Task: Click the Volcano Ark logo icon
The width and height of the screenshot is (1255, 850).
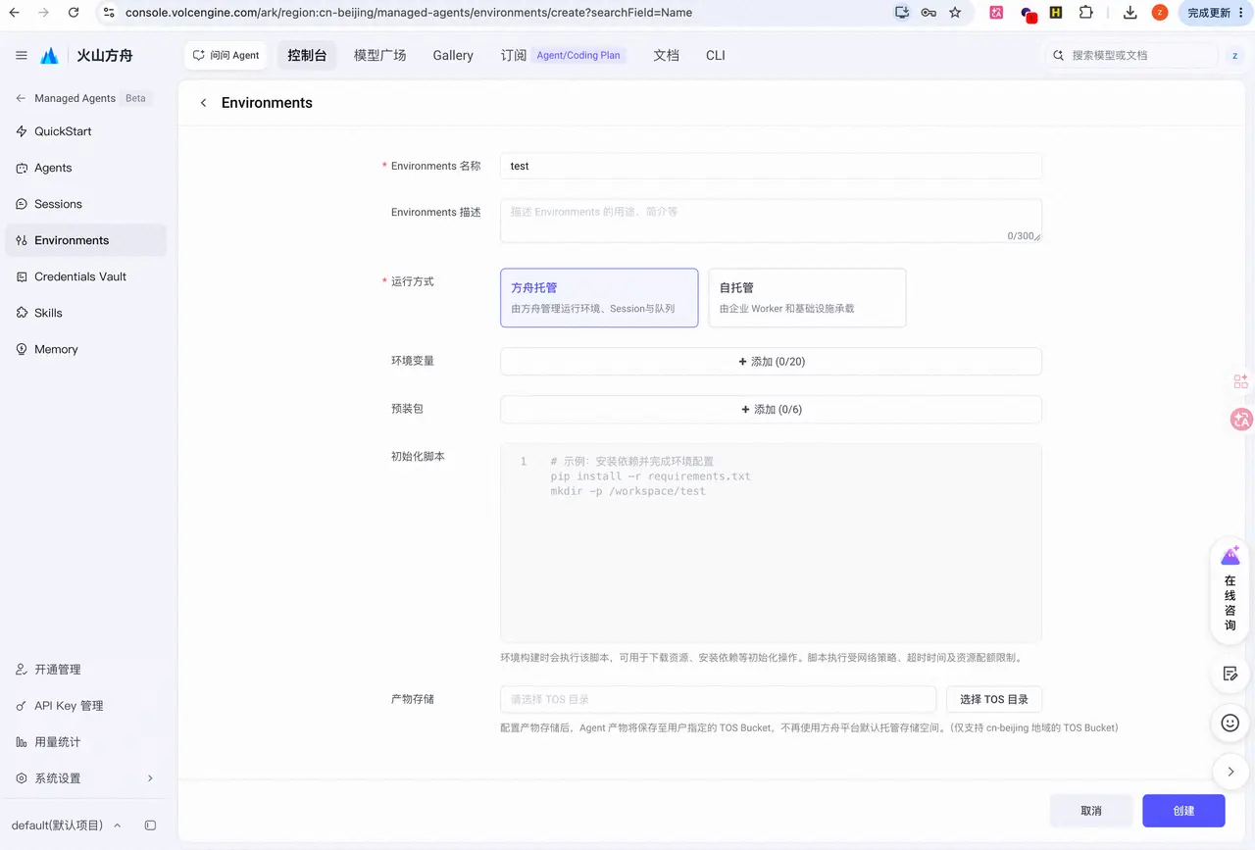Action: [x=49, y=56]
